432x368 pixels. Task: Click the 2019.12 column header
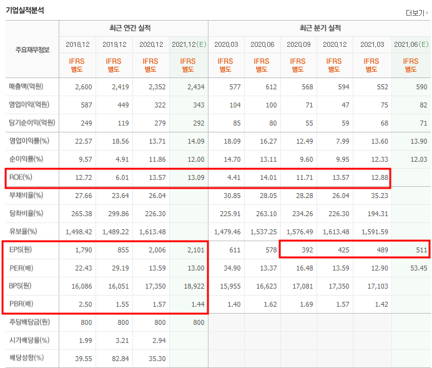pyautogui.click(x=114, y=44)
